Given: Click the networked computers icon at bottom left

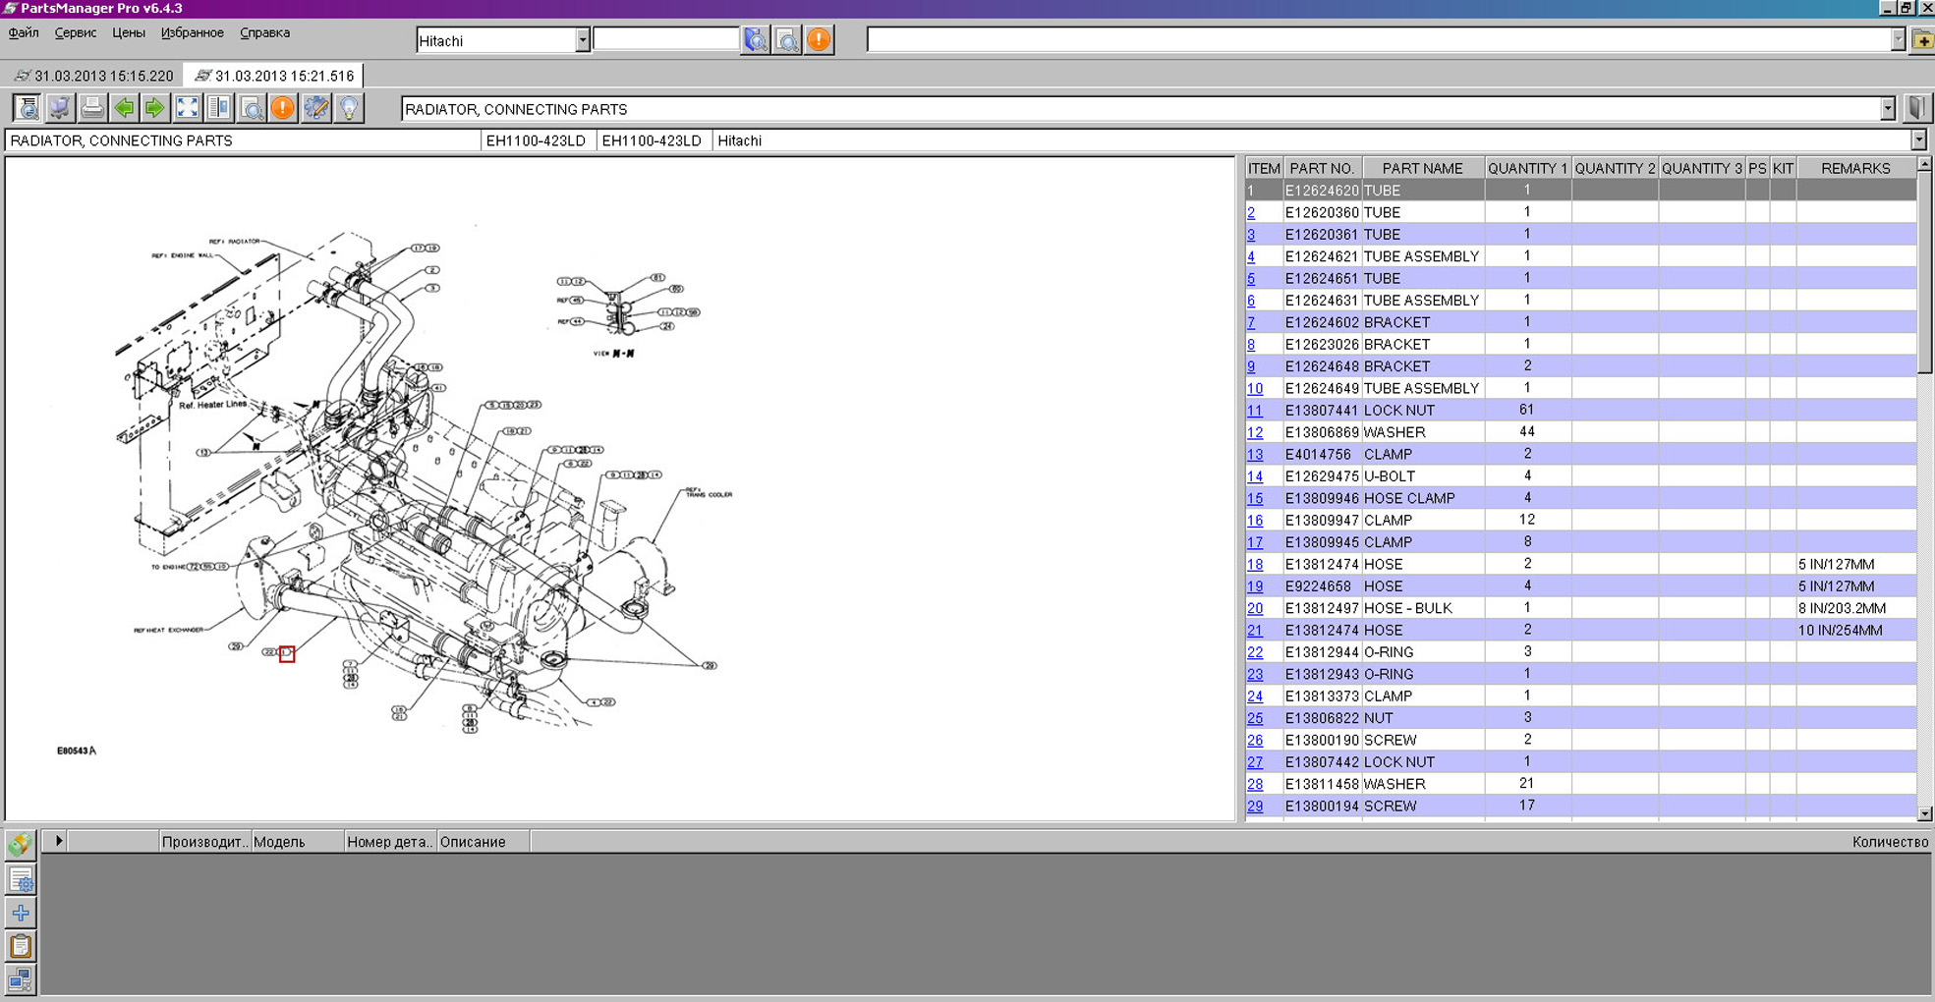Looking at the screenshot, I should pyautogui.click(x=21, y=978).
